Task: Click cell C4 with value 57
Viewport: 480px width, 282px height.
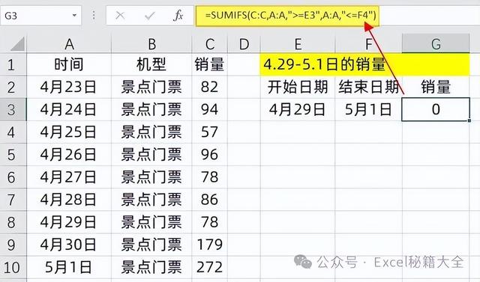Action: coord(210,132)
